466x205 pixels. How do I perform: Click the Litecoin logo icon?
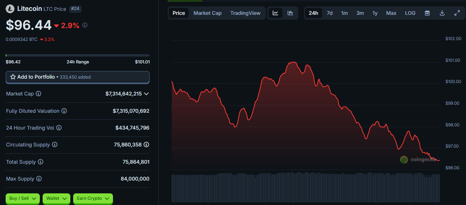pos(10,9)
